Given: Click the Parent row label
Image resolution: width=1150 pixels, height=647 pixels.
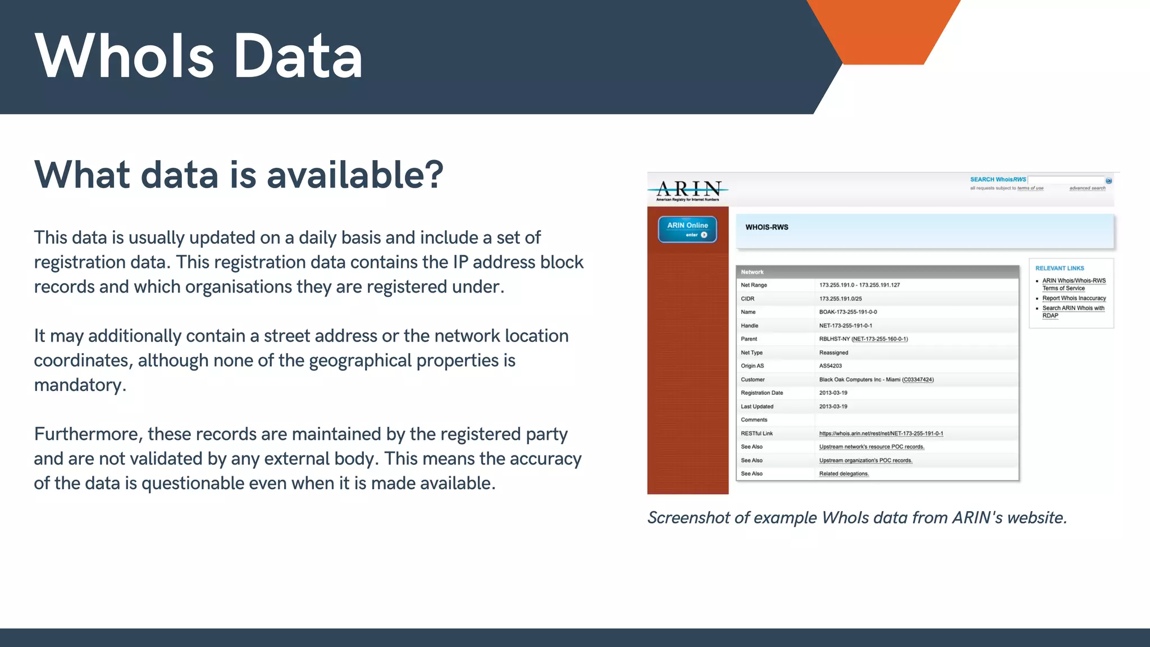Looking at the screenshot, I should point(749,339).
